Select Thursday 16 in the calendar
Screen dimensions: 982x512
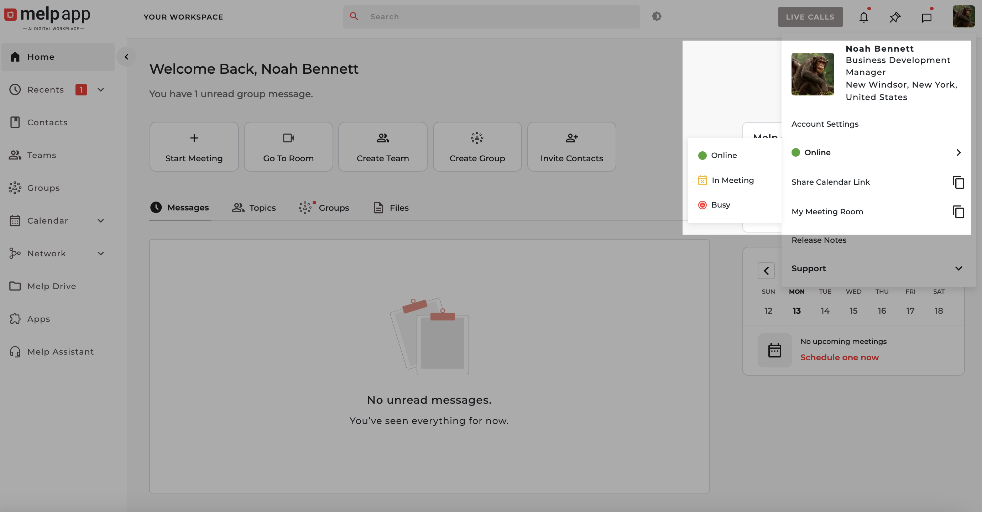click(882, 311)
